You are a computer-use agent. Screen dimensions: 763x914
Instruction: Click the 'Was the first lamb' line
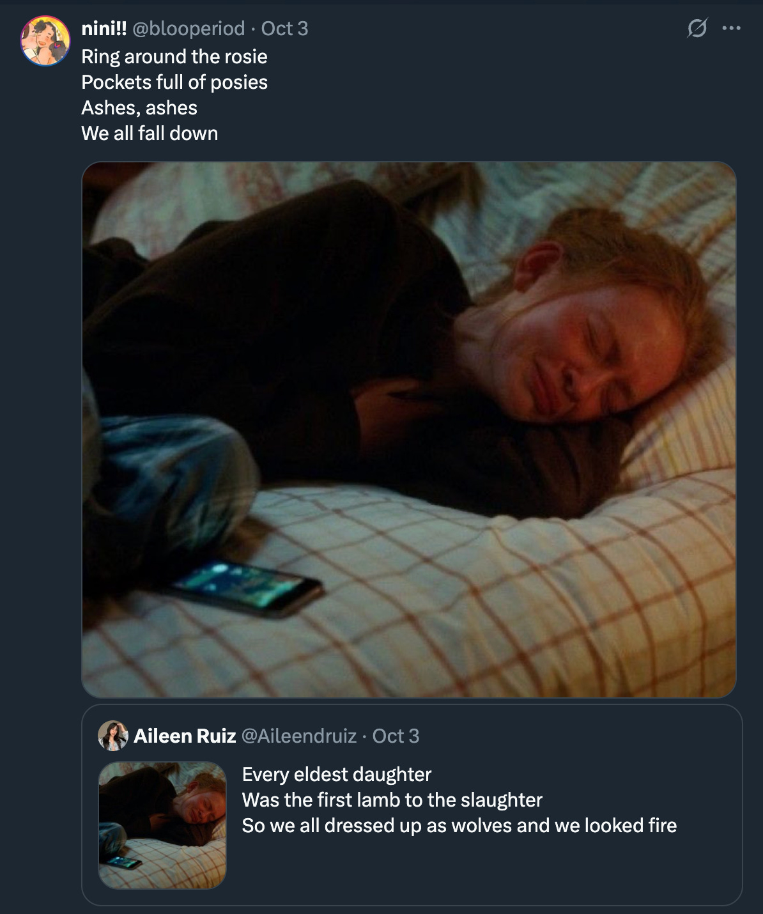pyautogui.click(x=392, y=800)
